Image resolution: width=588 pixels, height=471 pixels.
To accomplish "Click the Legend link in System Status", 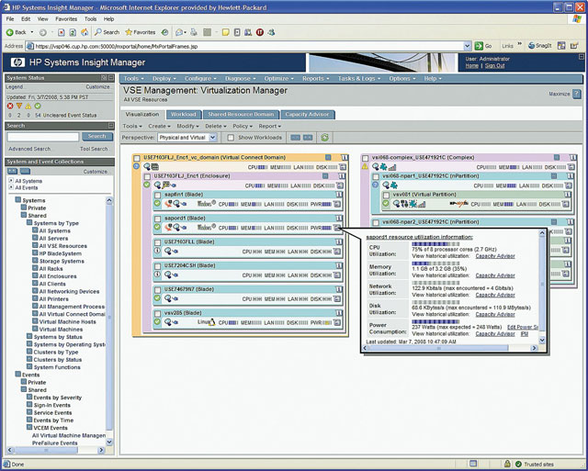I will pyautogui.click(x=15, y=86).
